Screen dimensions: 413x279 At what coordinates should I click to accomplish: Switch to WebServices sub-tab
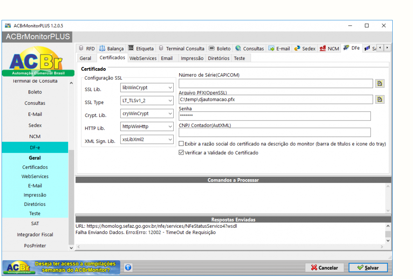(x=143, y=58)
